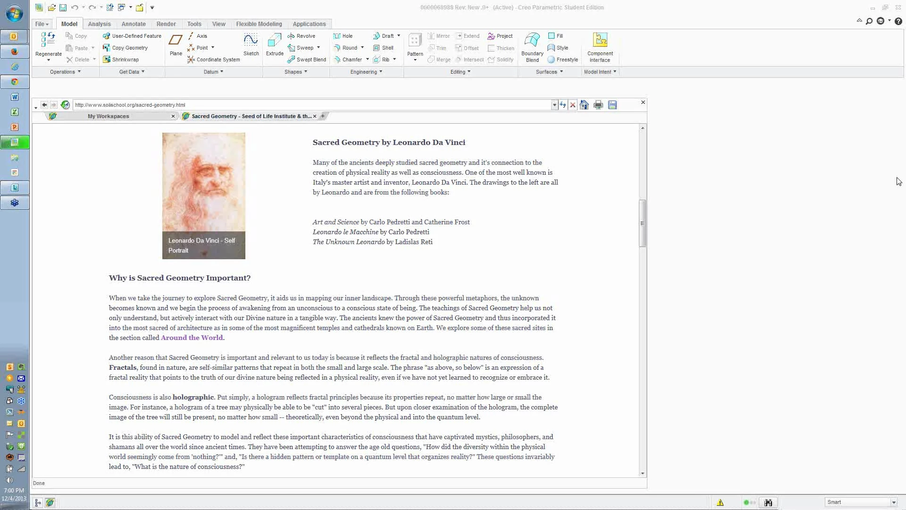Expand the URL address history dropdown
The image size is (906, 510).
554,105
